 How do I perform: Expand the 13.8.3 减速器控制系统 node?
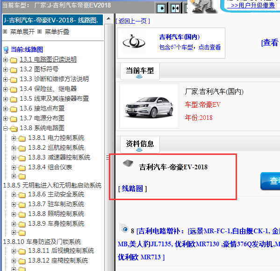tap(14, 158)
